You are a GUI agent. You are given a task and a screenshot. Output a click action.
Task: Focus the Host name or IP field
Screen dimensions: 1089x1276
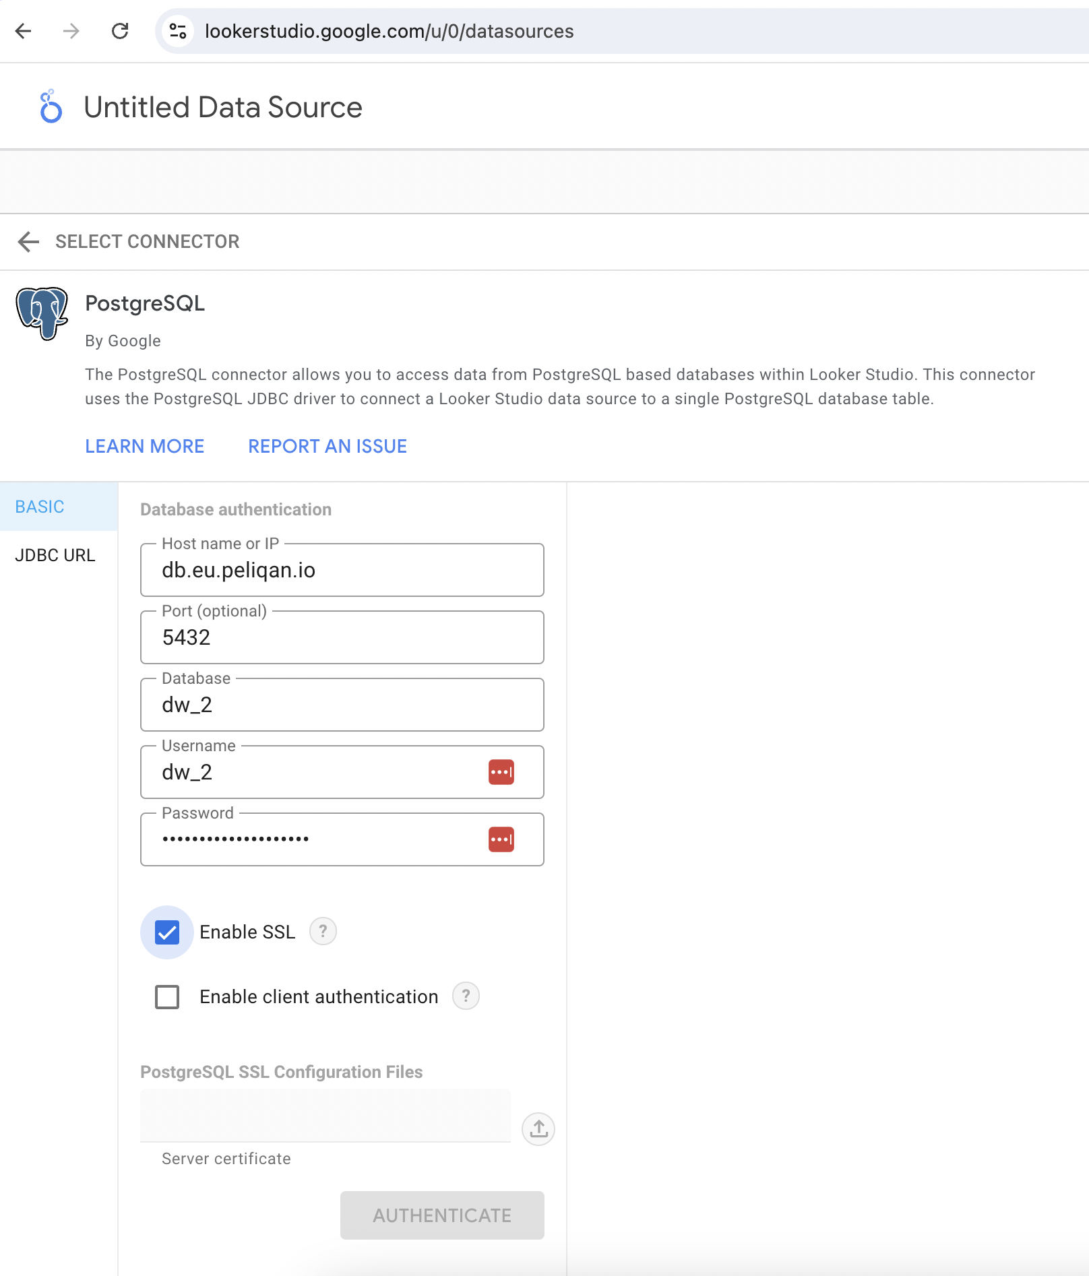(x=342, y=570)
